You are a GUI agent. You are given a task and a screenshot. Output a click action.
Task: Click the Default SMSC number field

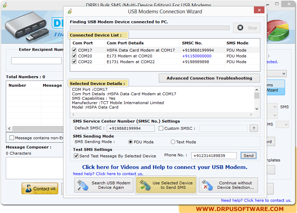(131, 128)
